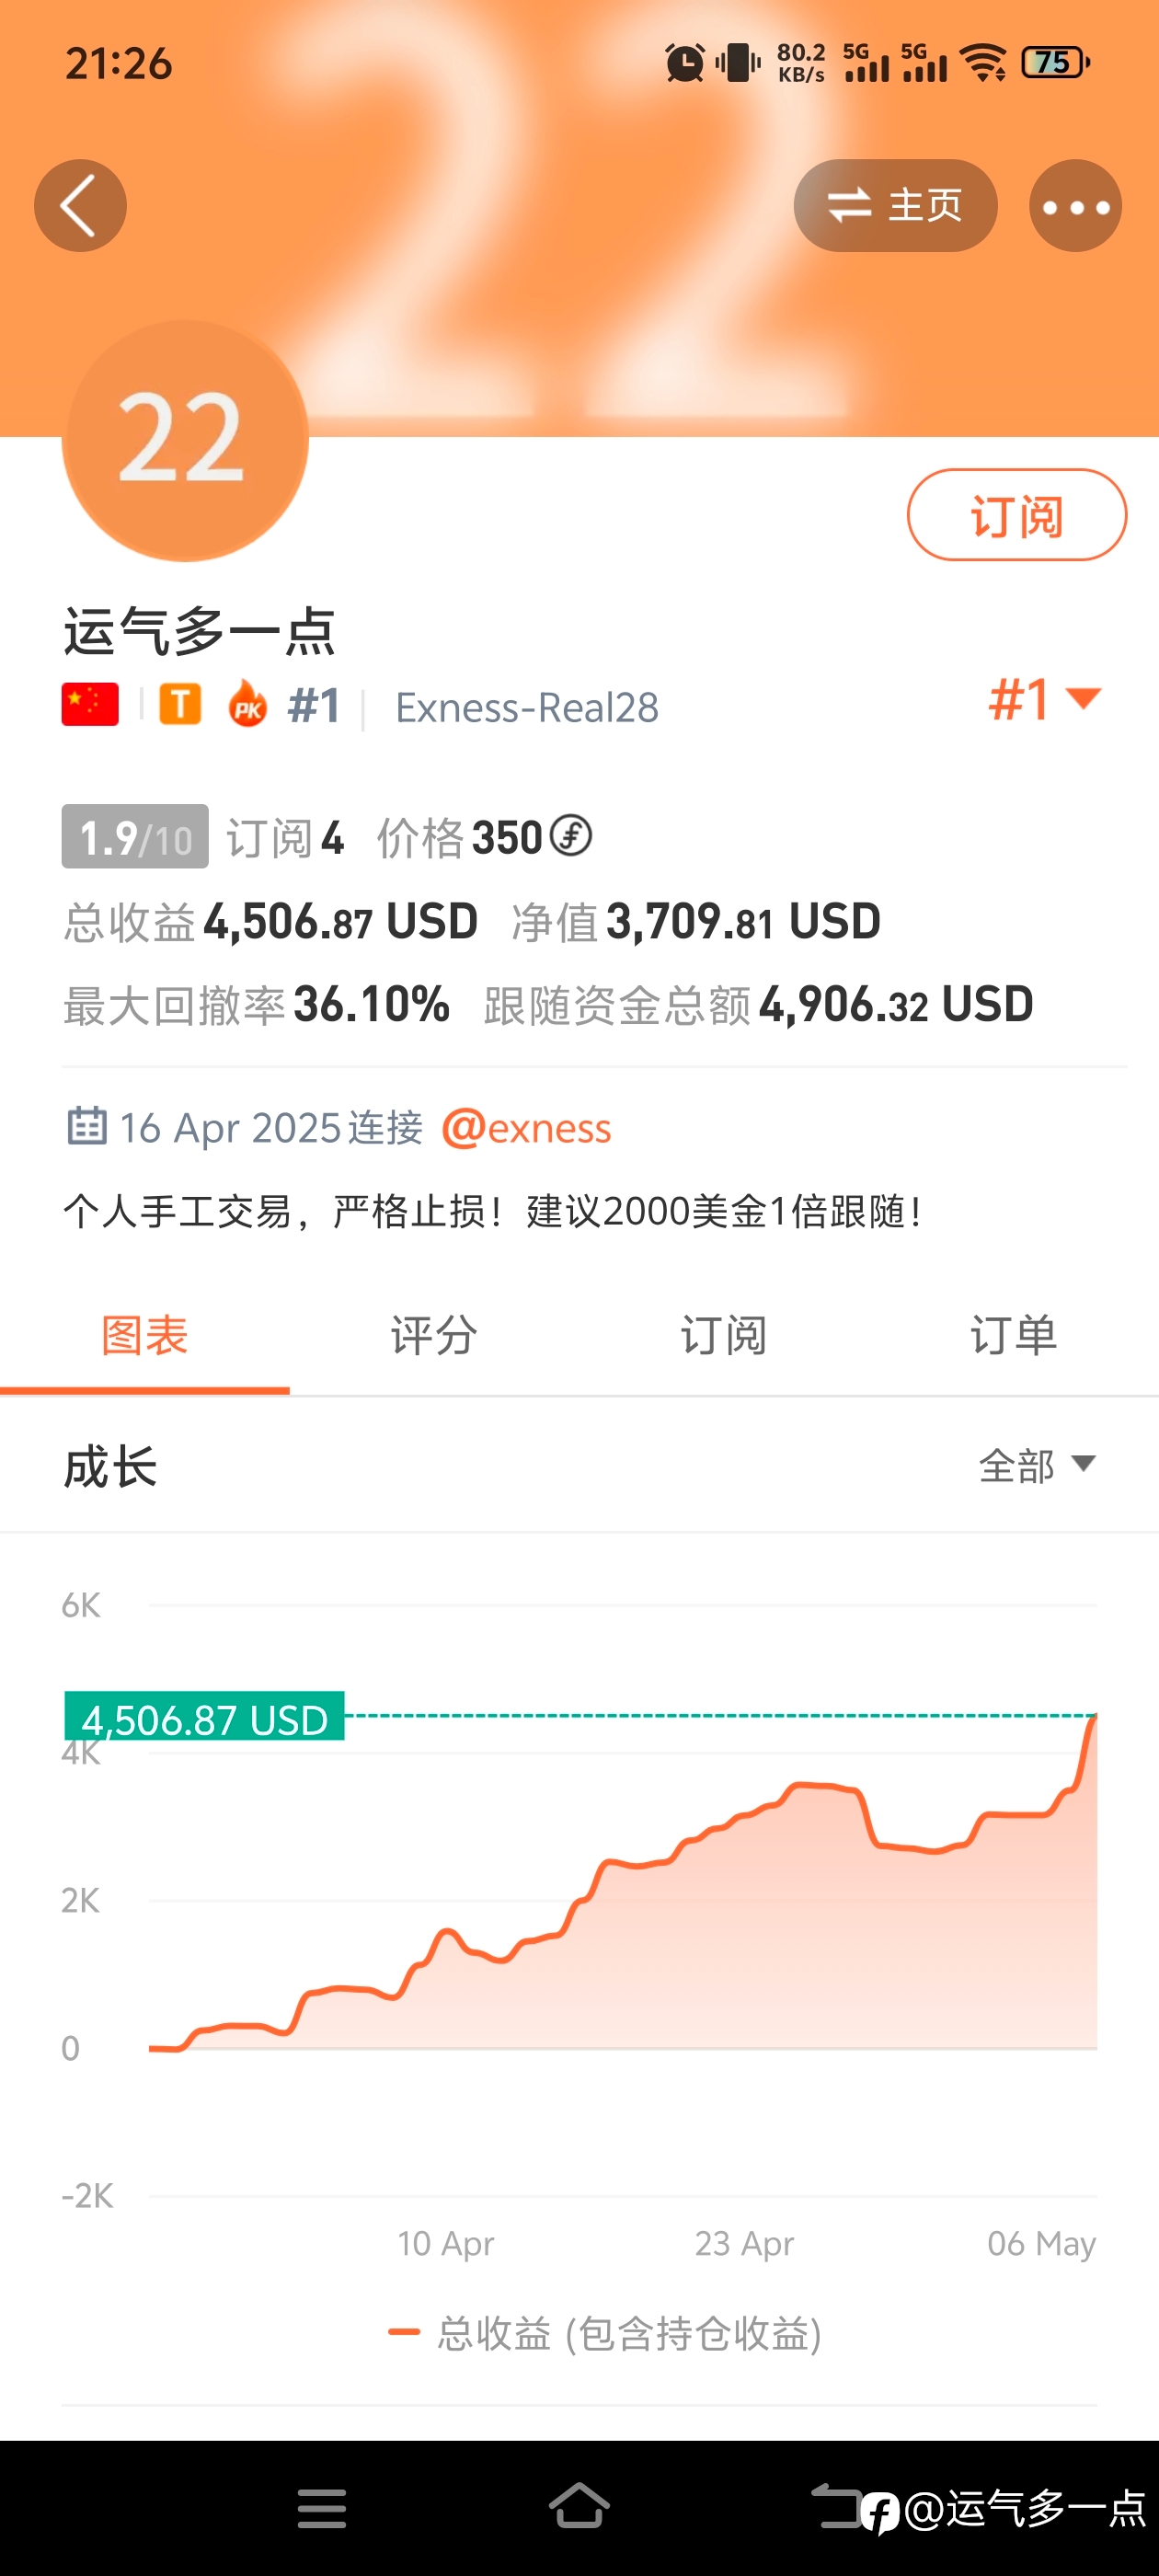Viewport: 1159px width, 2576px height.
Task: Tap the 订阅 subscribe button
Action: point(1016,515)
